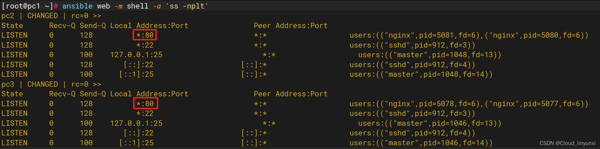
Task: Click the second Local Address:Port header
Action: point(149,94)
